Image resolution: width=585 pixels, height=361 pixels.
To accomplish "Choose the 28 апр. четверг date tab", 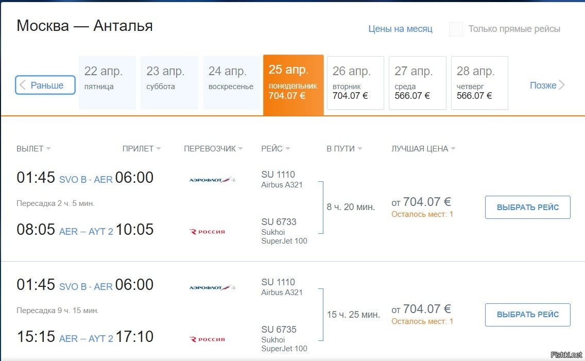I will (479, 83).
